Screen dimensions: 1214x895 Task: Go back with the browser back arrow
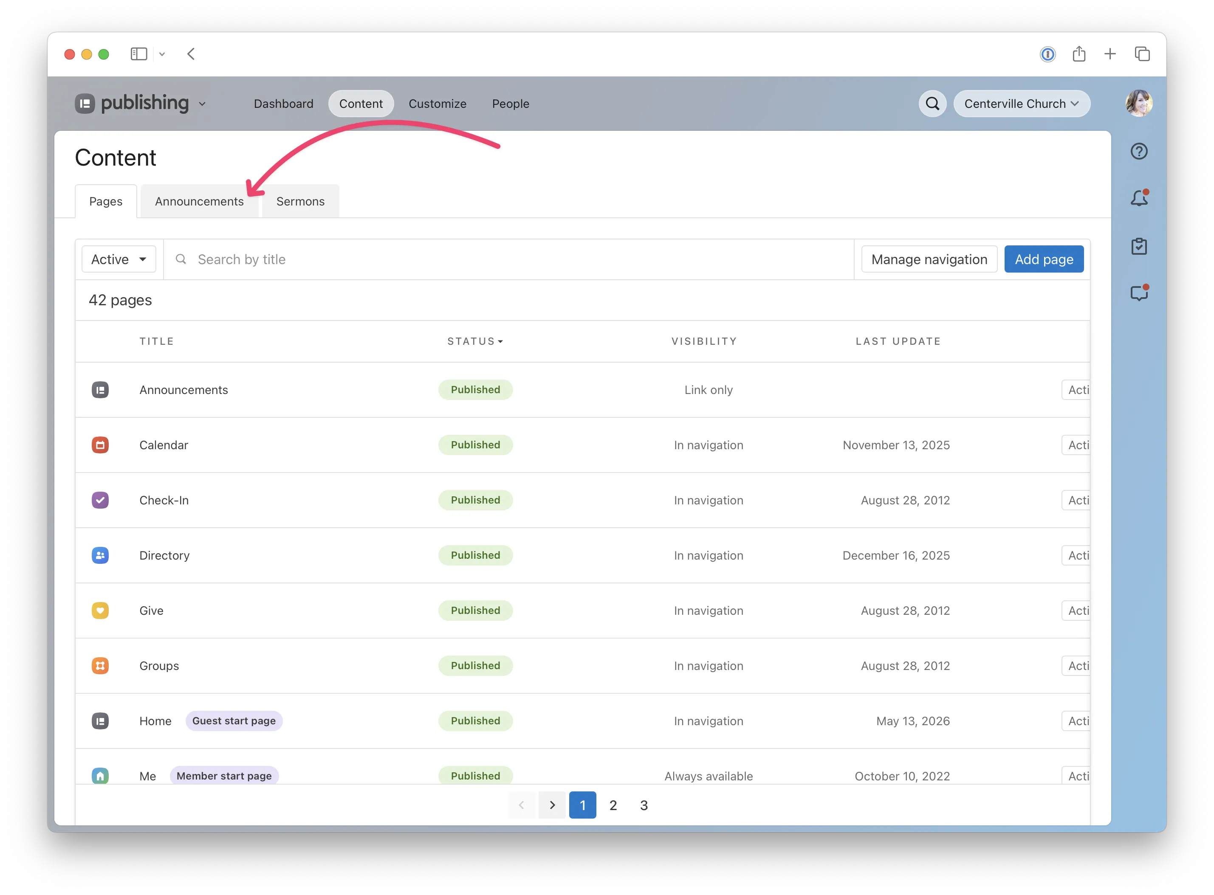click(x=191, y=53)
